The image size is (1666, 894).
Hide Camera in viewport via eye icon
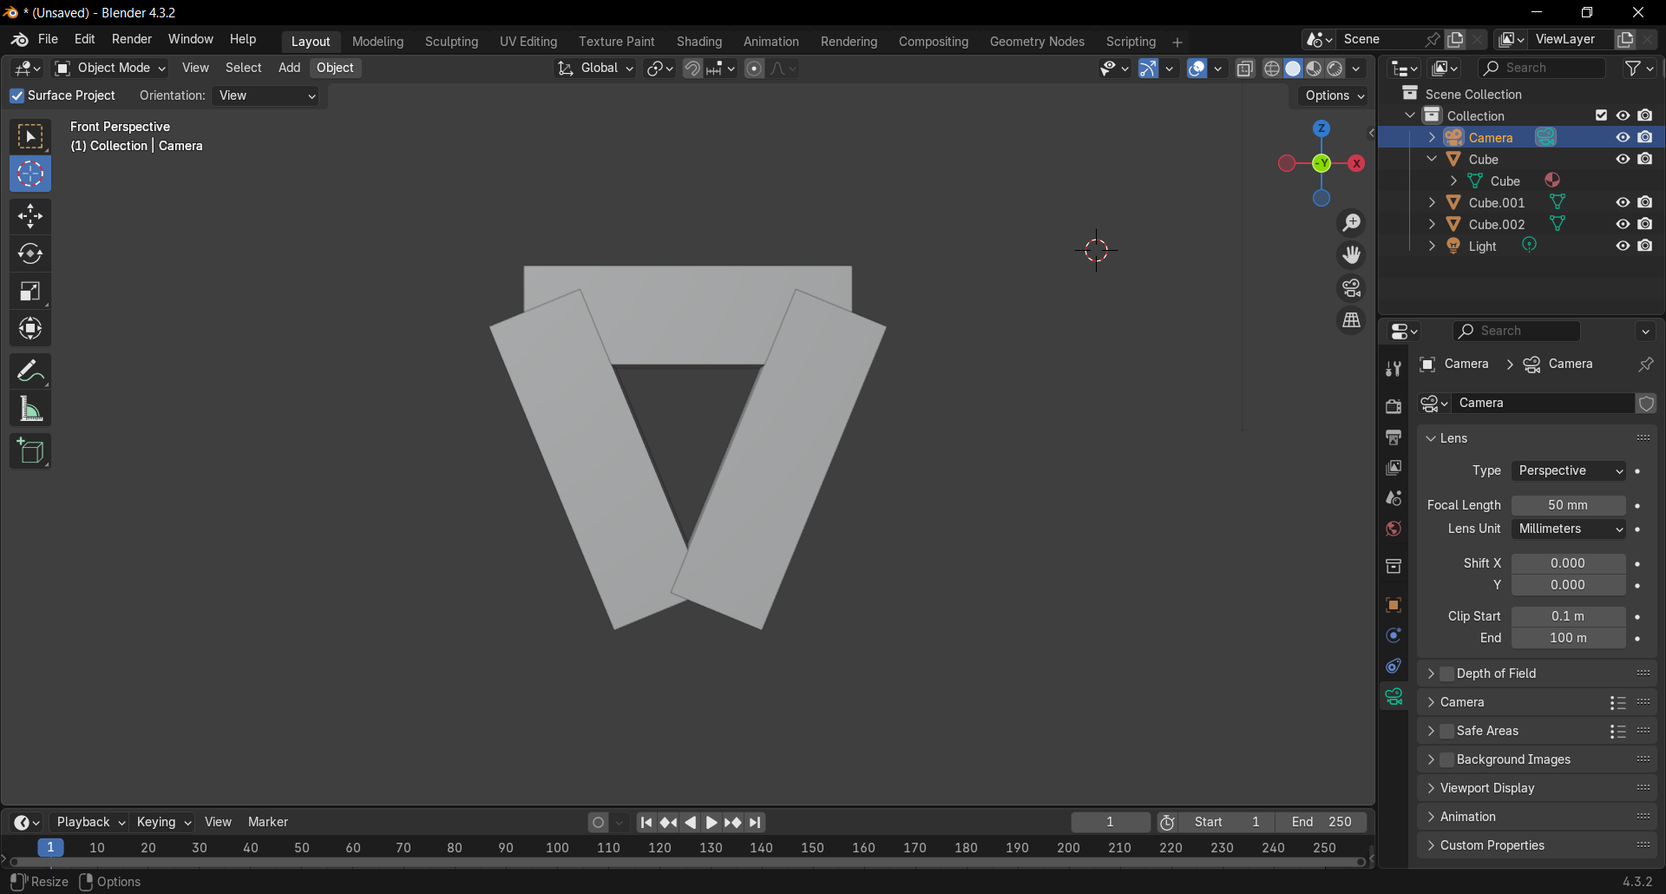(1623, 137)
